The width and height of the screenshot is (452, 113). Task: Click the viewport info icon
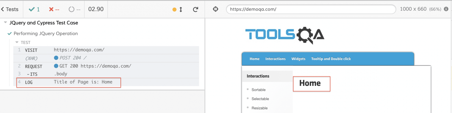446,9
